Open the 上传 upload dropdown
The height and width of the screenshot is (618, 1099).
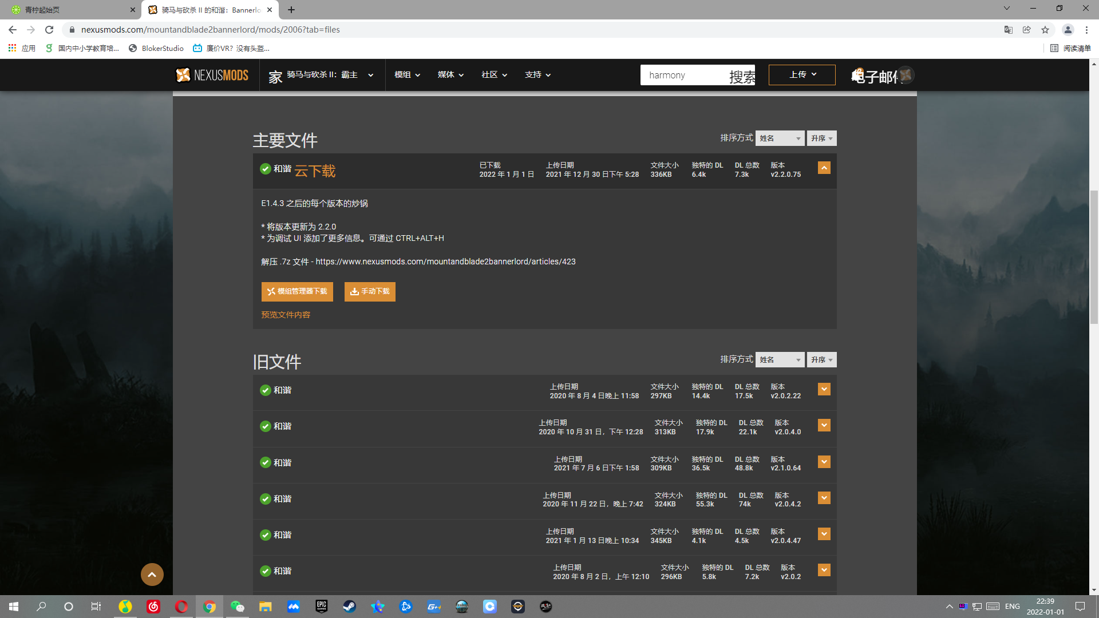click(802, 75)
